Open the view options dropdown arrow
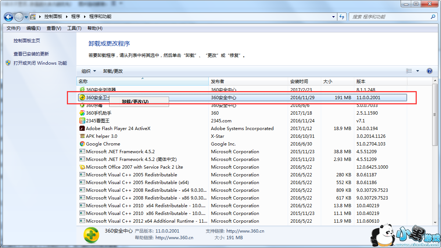 417,71
